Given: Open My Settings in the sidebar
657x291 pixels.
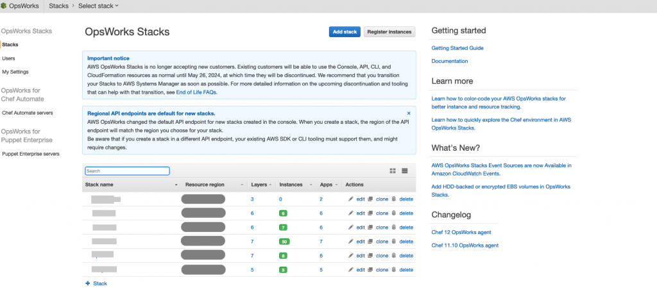Looking at the screenshot, I should pos(15,72).
